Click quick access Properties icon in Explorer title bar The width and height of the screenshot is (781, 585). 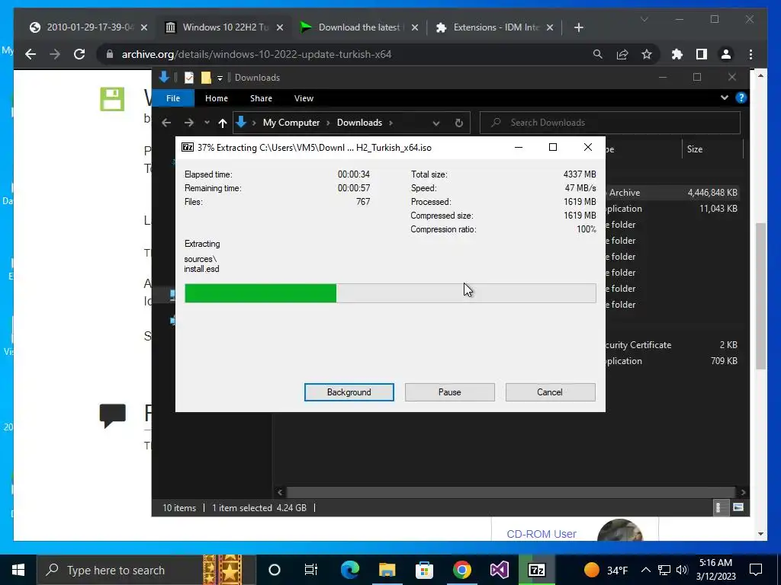pos(189,78)
